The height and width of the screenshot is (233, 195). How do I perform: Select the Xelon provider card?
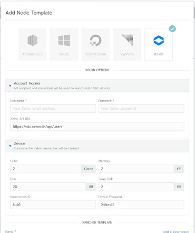159,45
